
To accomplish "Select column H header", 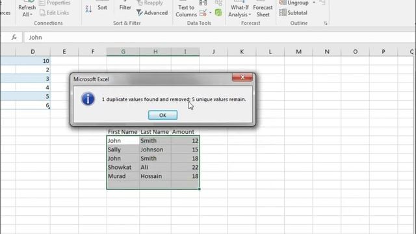I will [x=155, y=52].
